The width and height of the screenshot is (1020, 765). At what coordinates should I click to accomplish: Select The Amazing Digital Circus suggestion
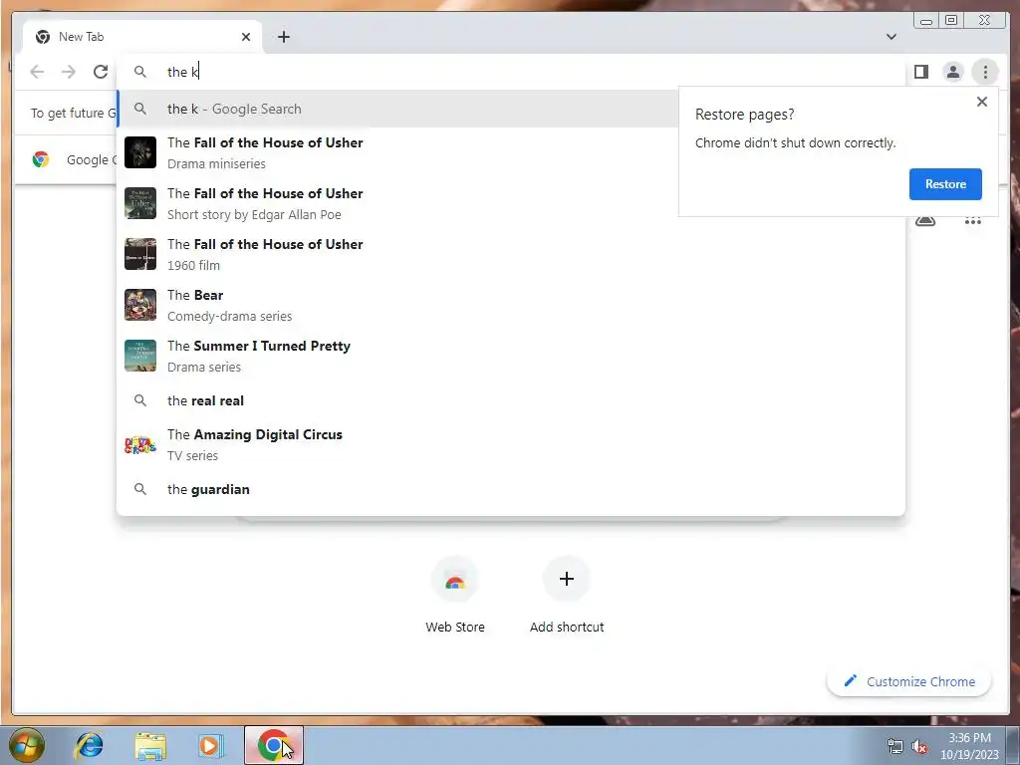click(511, 445)
